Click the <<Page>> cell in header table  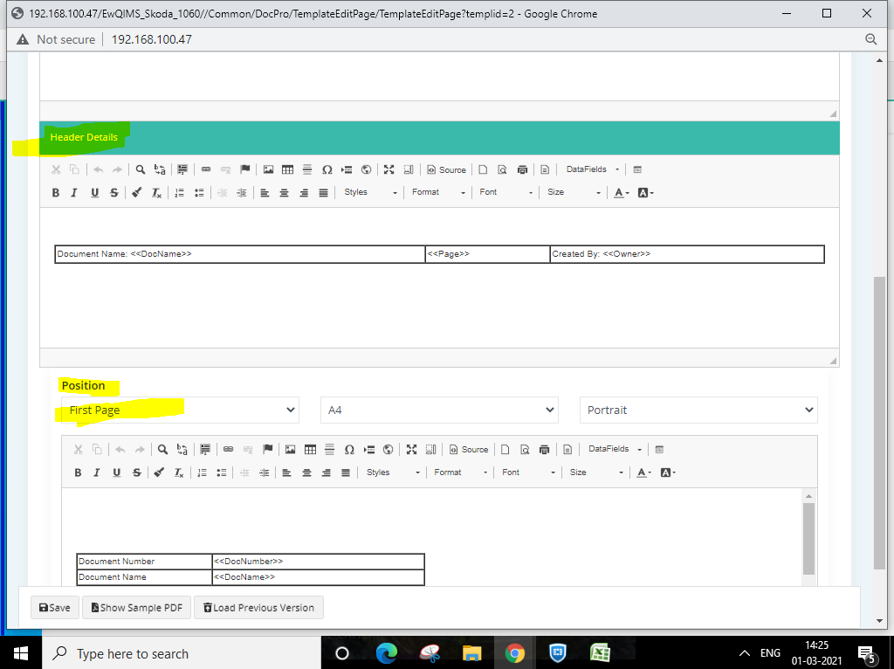coord(487,254)
